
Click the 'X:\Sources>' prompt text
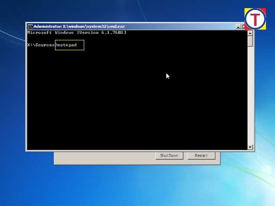click(x=42, y=45)
